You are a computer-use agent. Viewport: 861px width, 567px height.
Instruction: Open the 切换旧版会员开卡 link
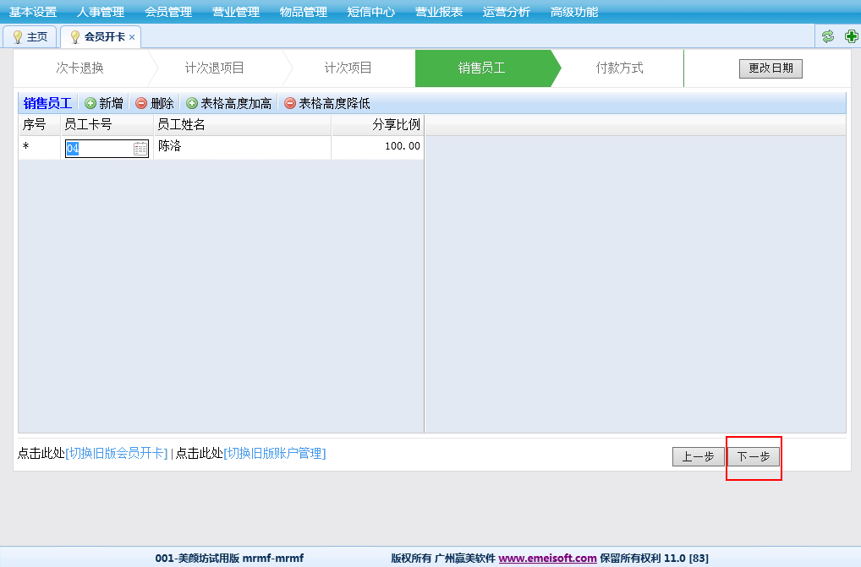point(117,454)
